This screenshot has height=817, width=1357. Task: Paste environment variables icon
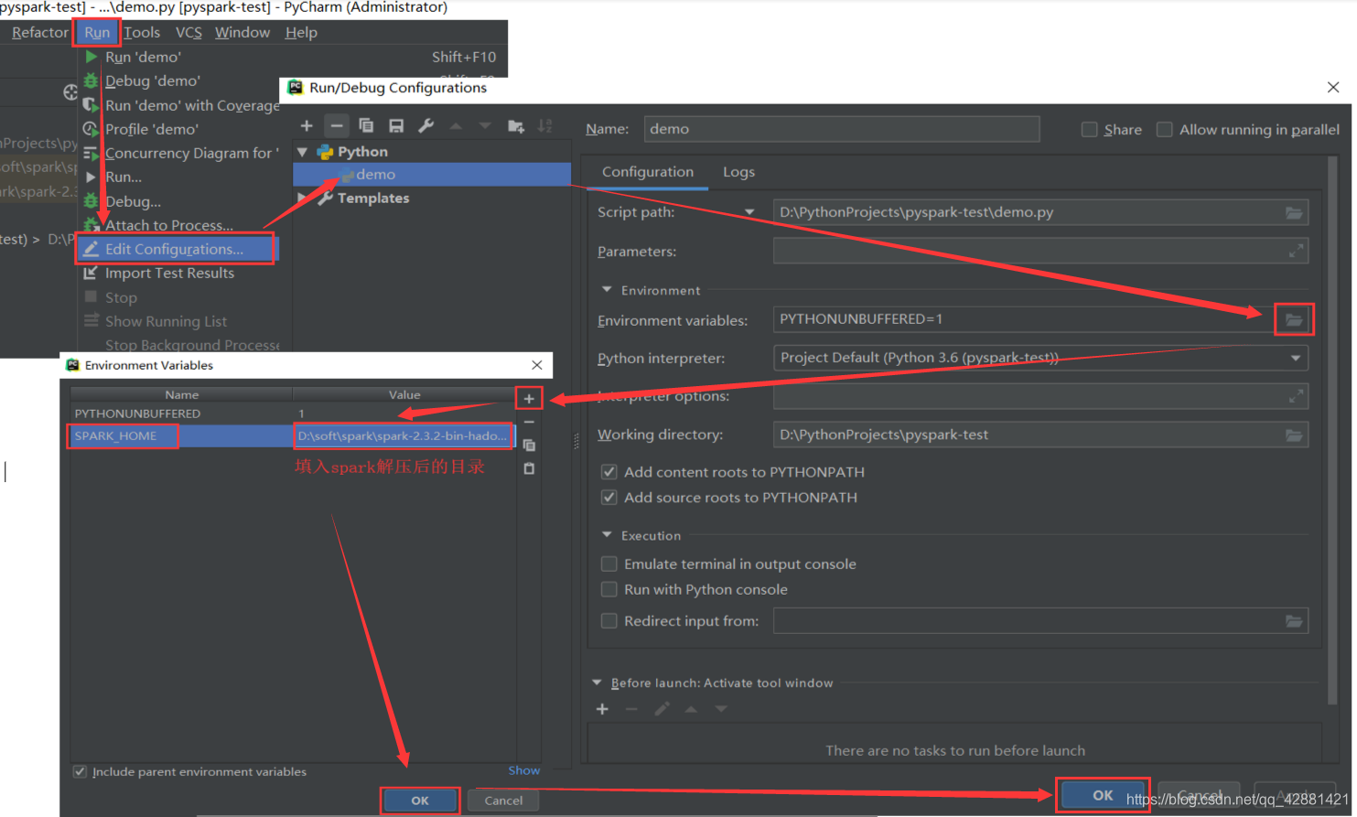[x=529, y=468]
